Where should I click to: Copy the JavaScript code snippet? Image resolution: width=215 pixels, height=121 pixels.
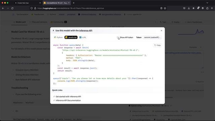[157, 45]
